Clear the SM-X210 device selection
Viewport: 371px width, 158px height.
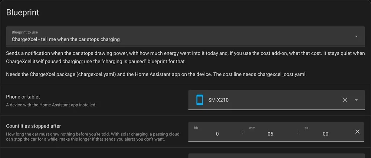pyautogui.click(x=345, y=100)
